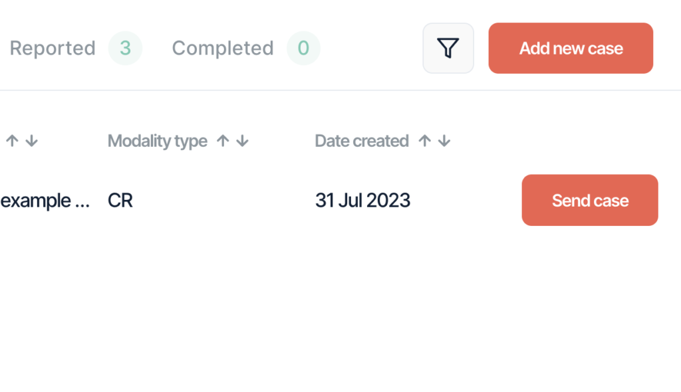Click the Add new case button
Viewport: 681px width, 392px height.
(x=571, y=49)
